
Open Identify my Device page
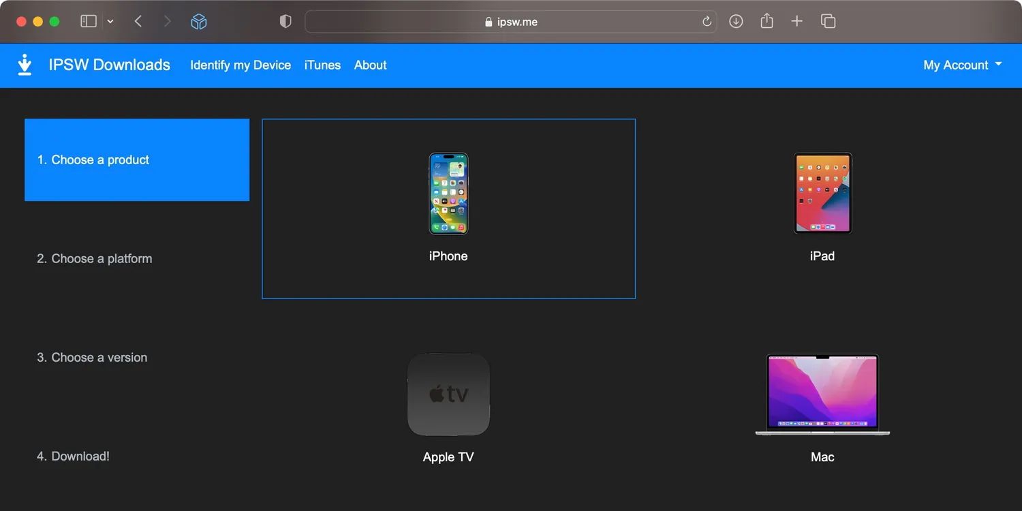click(x=241, y=65)
